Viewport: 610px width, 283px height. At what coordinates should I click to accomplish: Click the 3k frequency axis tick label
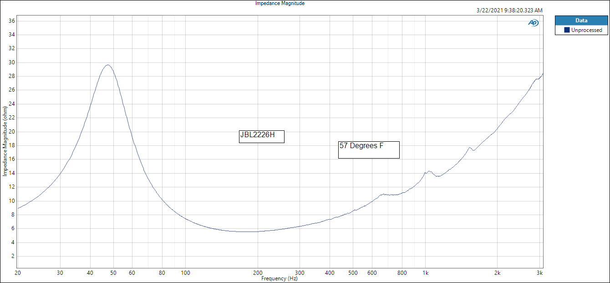[x=540, y=273]
